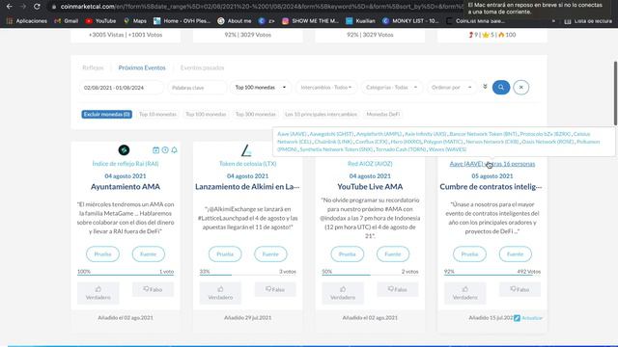Click the Palabras clave keyword field
The image size is (618, 347).
197,88
